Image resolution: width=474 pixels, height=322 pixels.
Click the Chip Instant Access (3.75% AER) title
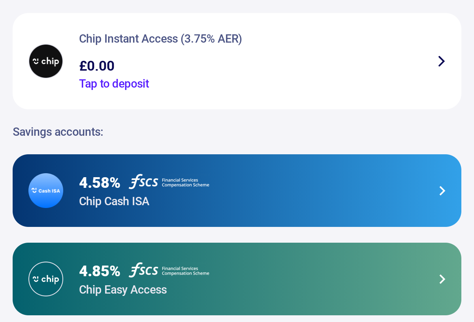point(160,39)
